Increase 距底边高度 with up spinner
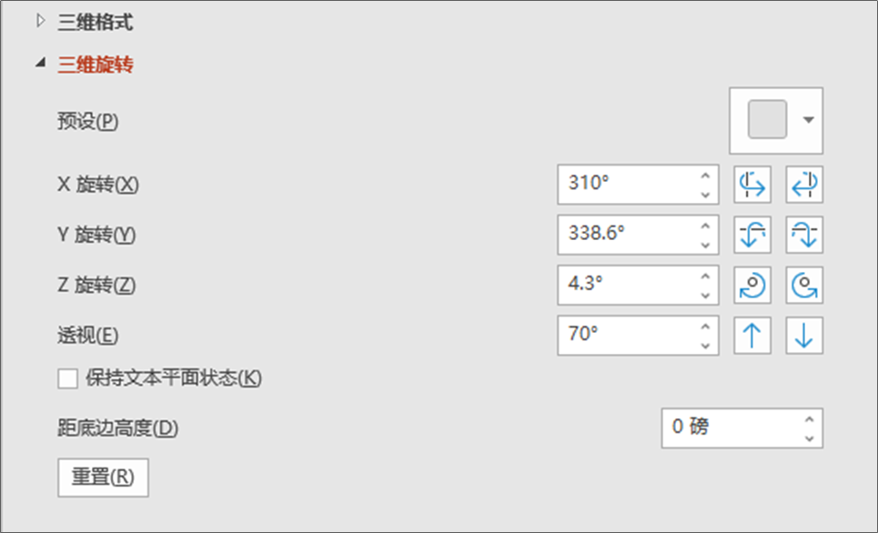878x533 pixels. pos(809,418)
